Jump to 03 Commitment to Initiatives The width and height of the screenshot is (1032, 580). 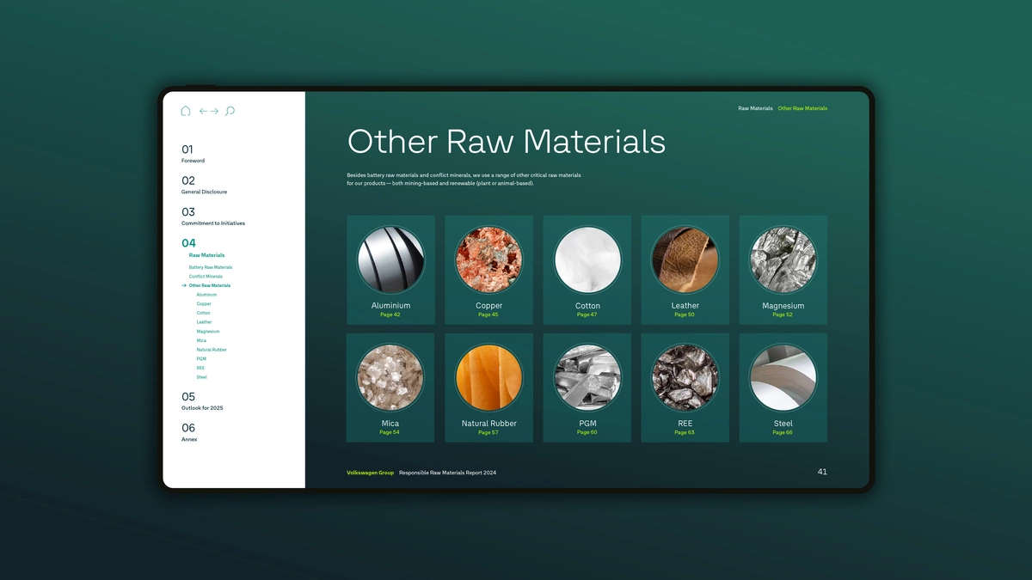click(x=212, y=217)
